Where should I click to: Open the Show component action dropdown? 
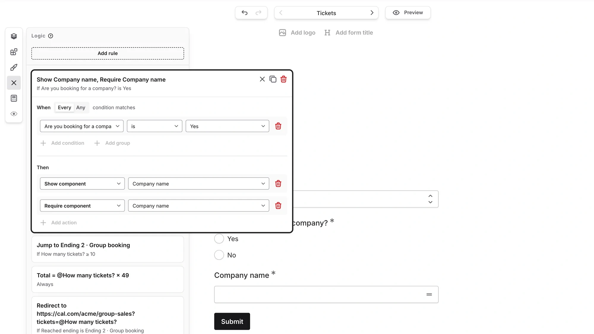(82, 184)
